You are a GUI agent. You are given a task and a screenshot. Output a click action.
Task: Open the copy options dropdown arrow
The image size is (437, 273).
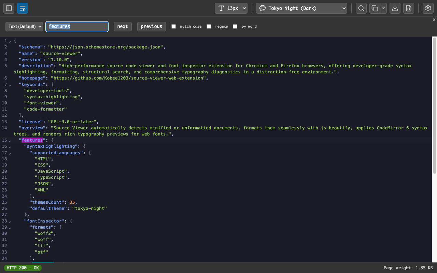click(383, 8)
